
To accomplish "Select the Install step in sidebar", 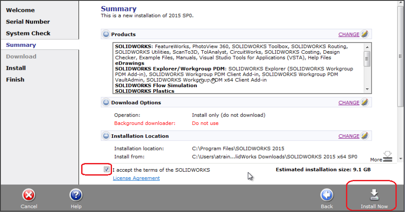I will coord(16,68).
